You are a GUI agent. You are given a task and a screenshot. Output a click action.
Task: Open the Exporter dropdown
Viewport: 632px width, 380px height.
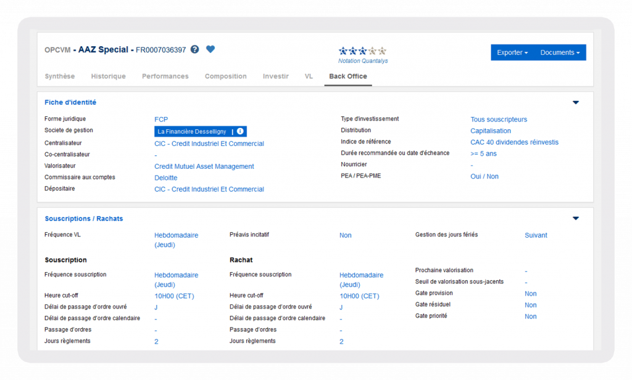512,53
